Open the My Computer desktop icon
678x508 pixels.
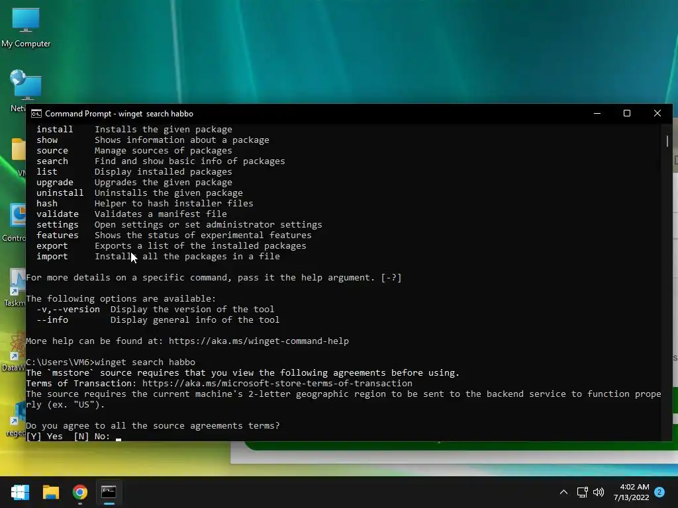tap(26, 26)
